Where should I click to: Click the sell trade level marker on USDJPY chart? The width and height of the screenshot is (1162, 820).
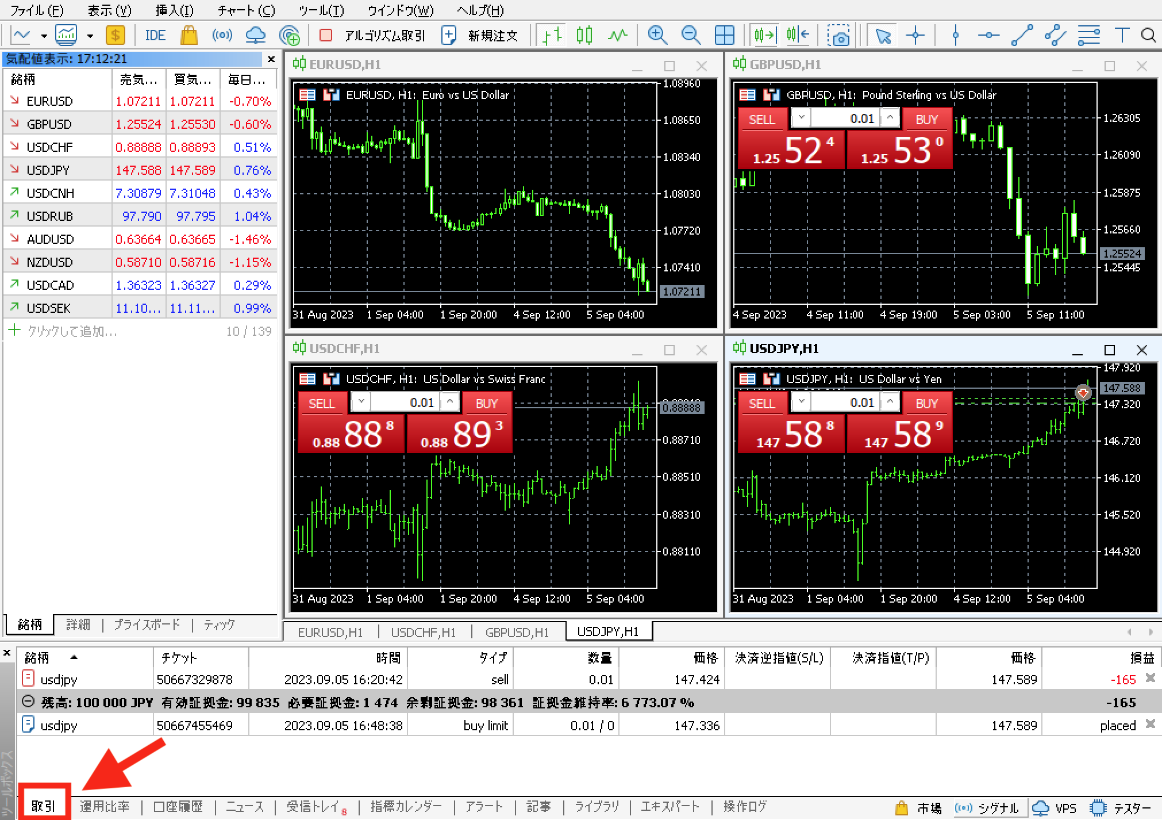tap(1083, 393)
